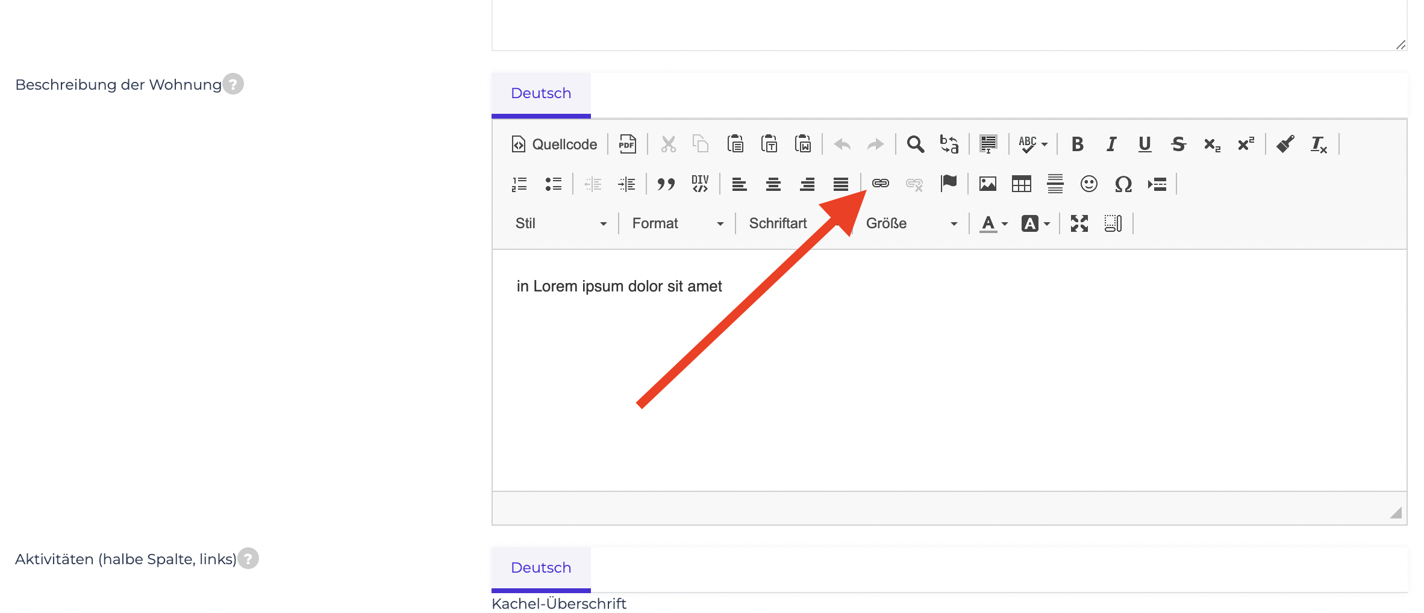Click the copy formatting paintbrush icon
This screenshot has width=1424, height=613.
[x=1285, y=145]
